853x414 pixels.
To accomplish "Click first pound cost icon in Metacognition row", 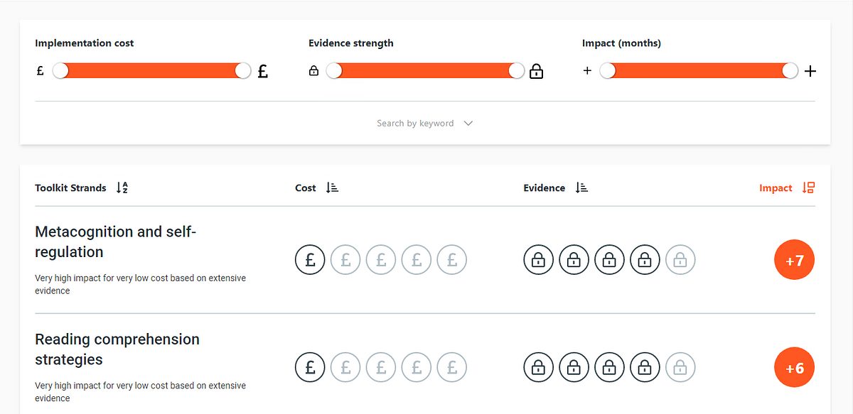I will coord(310,260).
